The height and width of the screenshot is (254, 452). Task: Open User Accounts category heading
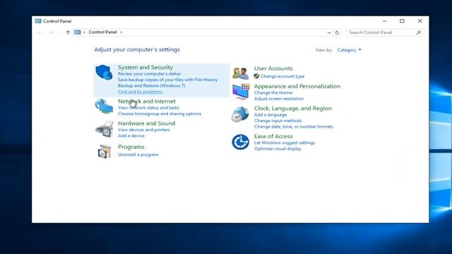[273, 68]
